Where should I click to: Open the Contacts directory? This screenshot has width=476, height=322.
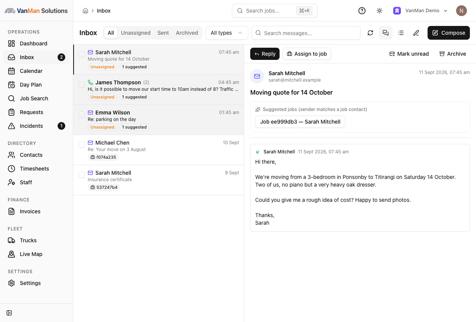click(36, 155)
